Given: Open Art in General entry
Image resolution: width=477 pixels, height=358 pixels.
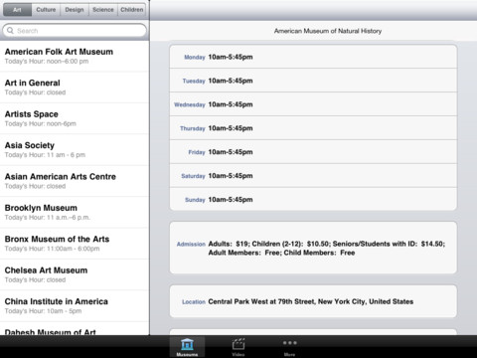Looking at the screenshot, I should pyautogui.click(x=75, y=88).
